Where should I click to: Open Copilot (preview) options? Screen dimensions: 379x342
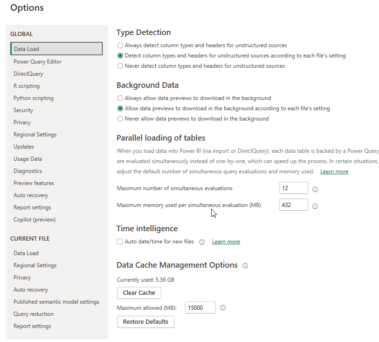coord(34,220)
